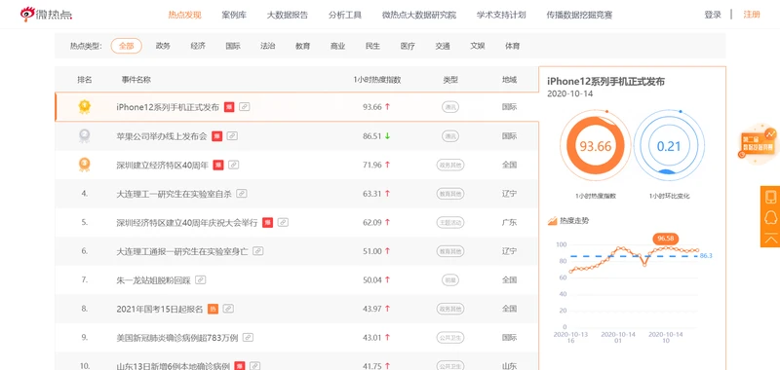The height and width of the screenshot is (370, 780).
Task: Click the 辽宁 region for rank 4
Action: click(509, 193)
